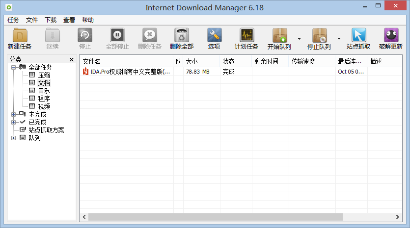Sort by the 状态 column header
The width and height of the screenshot is (410, 228).
coord(236,61)
